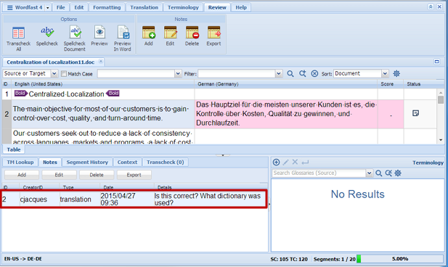Click the Edit button in Notes panel

coord(59,175)
